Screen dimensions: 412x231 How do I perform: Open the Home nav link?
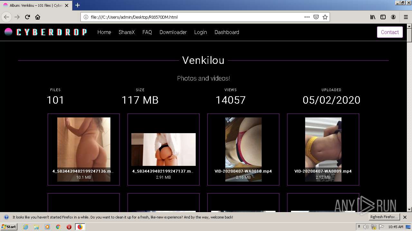click(104, 32)
